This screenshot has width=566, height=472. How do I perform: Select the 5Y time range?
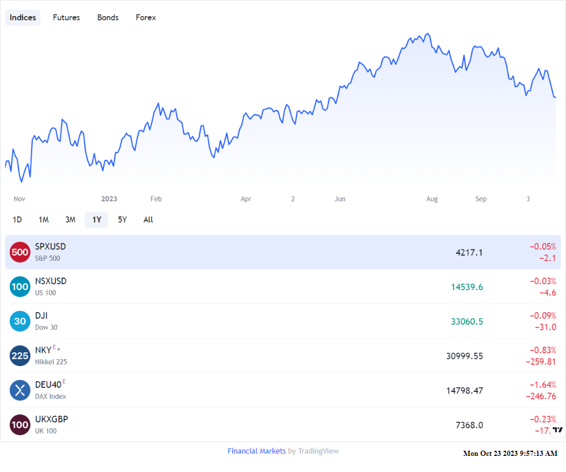(123, 219)
